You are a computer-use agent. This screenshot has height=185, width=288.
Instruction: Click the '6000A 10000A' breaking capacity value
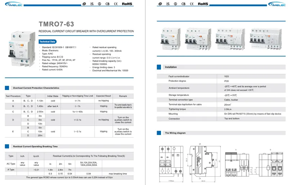(x=100, y=64)
